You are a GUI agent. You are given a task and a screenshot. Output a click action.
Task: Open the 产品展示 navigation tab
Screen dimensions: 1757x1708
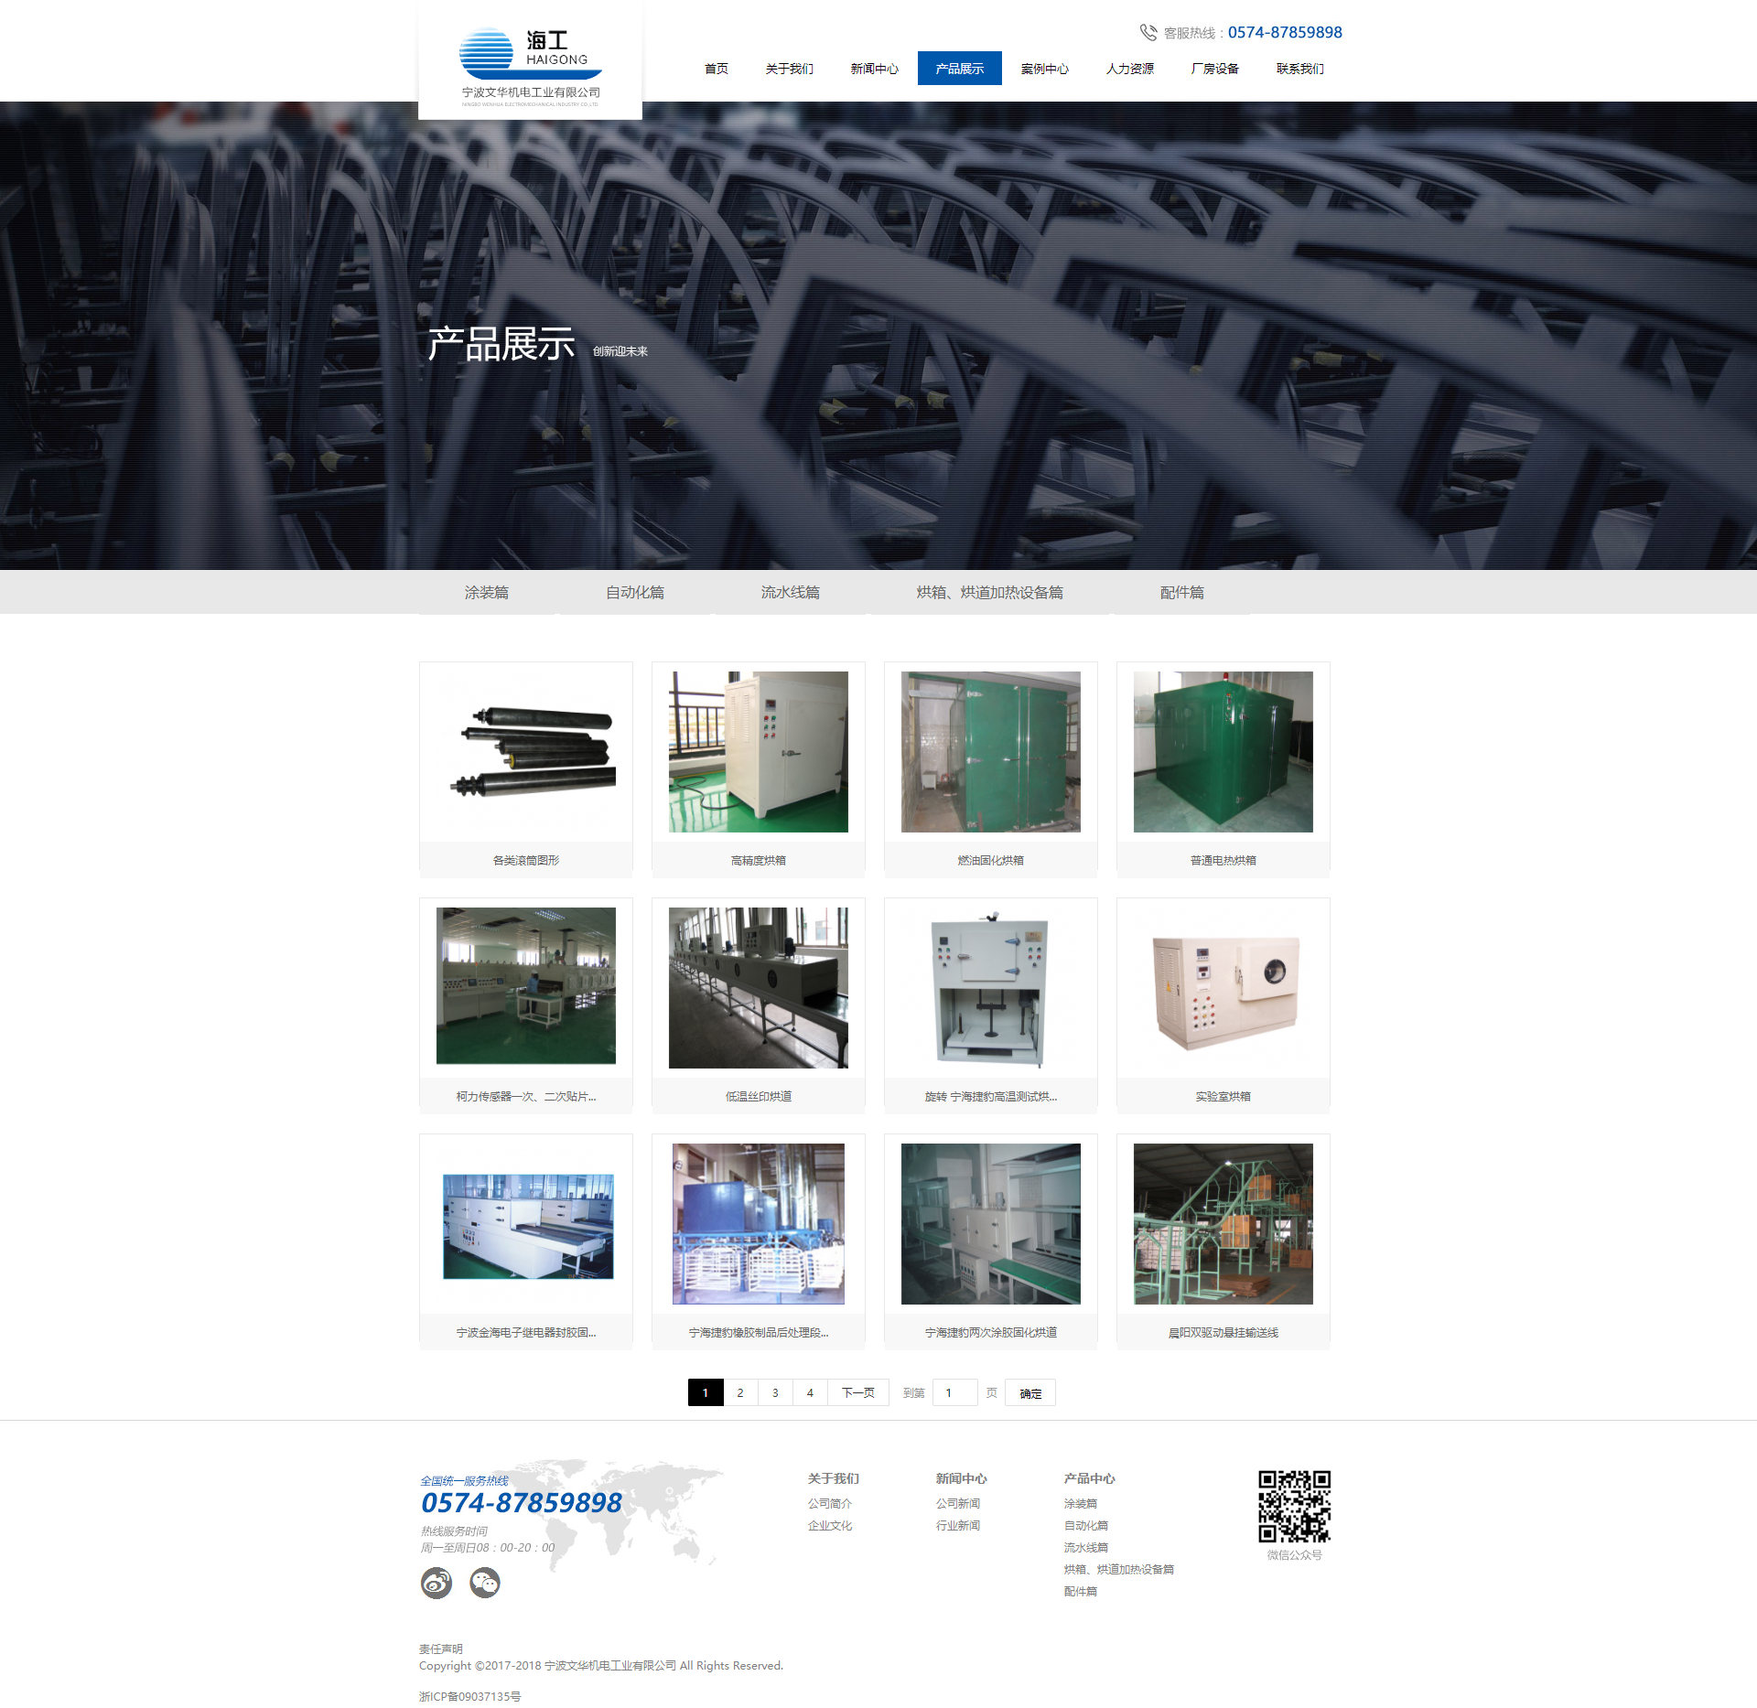click(x=959, y=69)
